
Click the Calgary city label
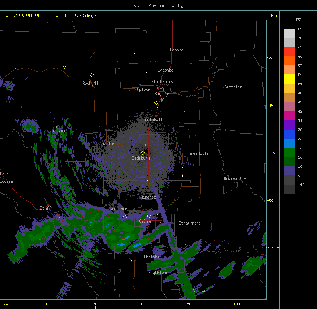(147, 221)
